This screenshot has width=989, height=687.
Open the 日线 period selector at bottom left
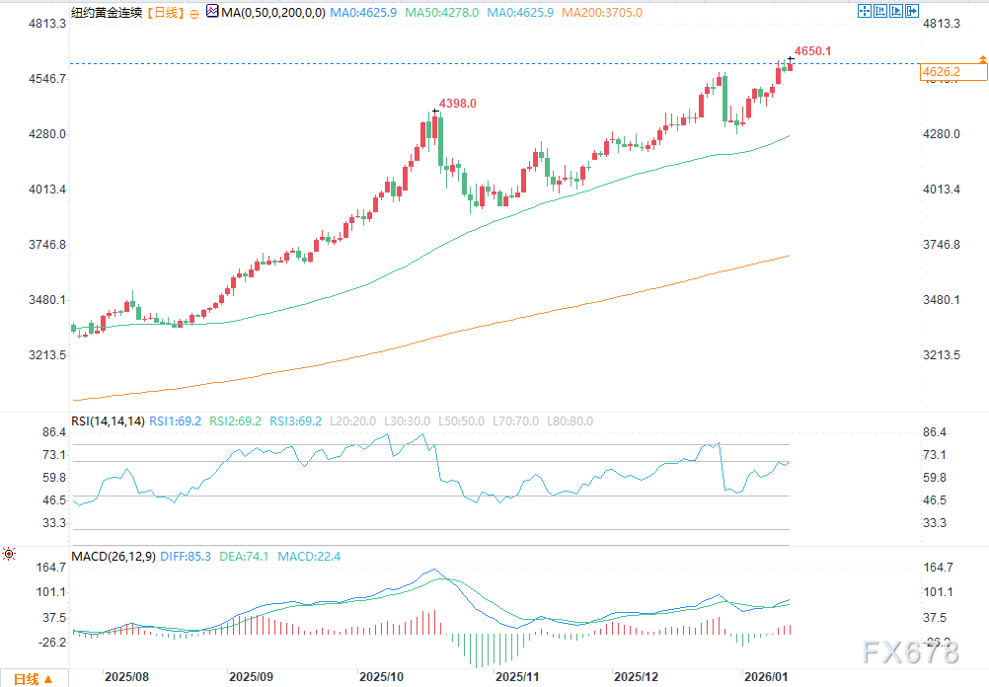click(34, 678)
